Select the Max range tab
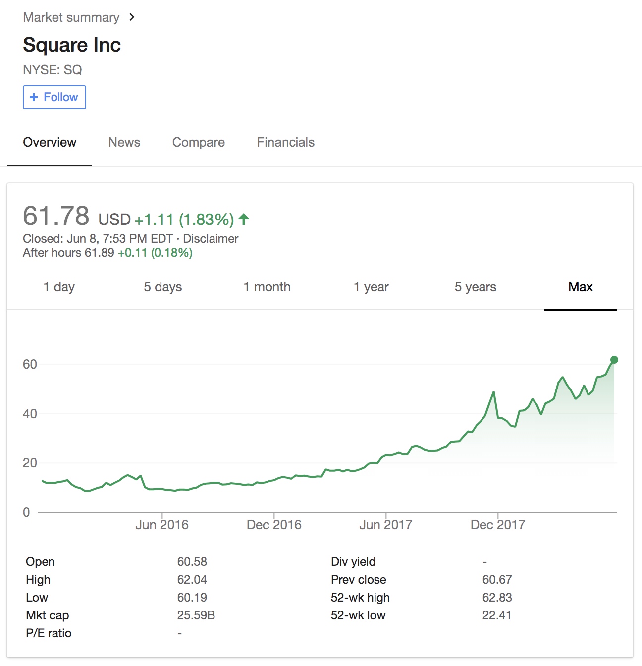 pos(581,287)
